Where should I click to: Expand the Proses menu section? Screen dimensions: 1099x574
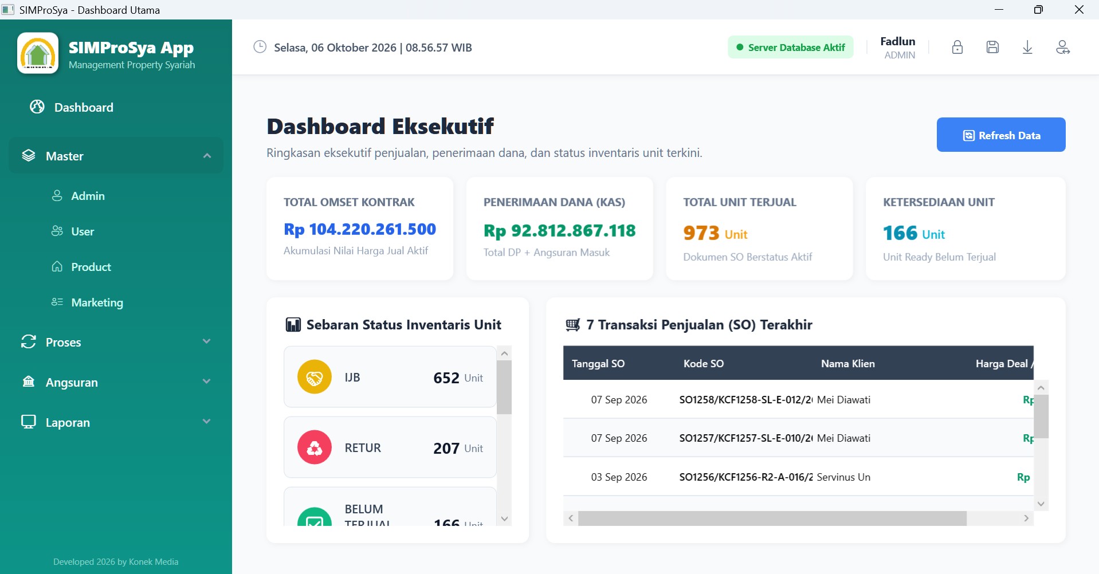point(116,342)
